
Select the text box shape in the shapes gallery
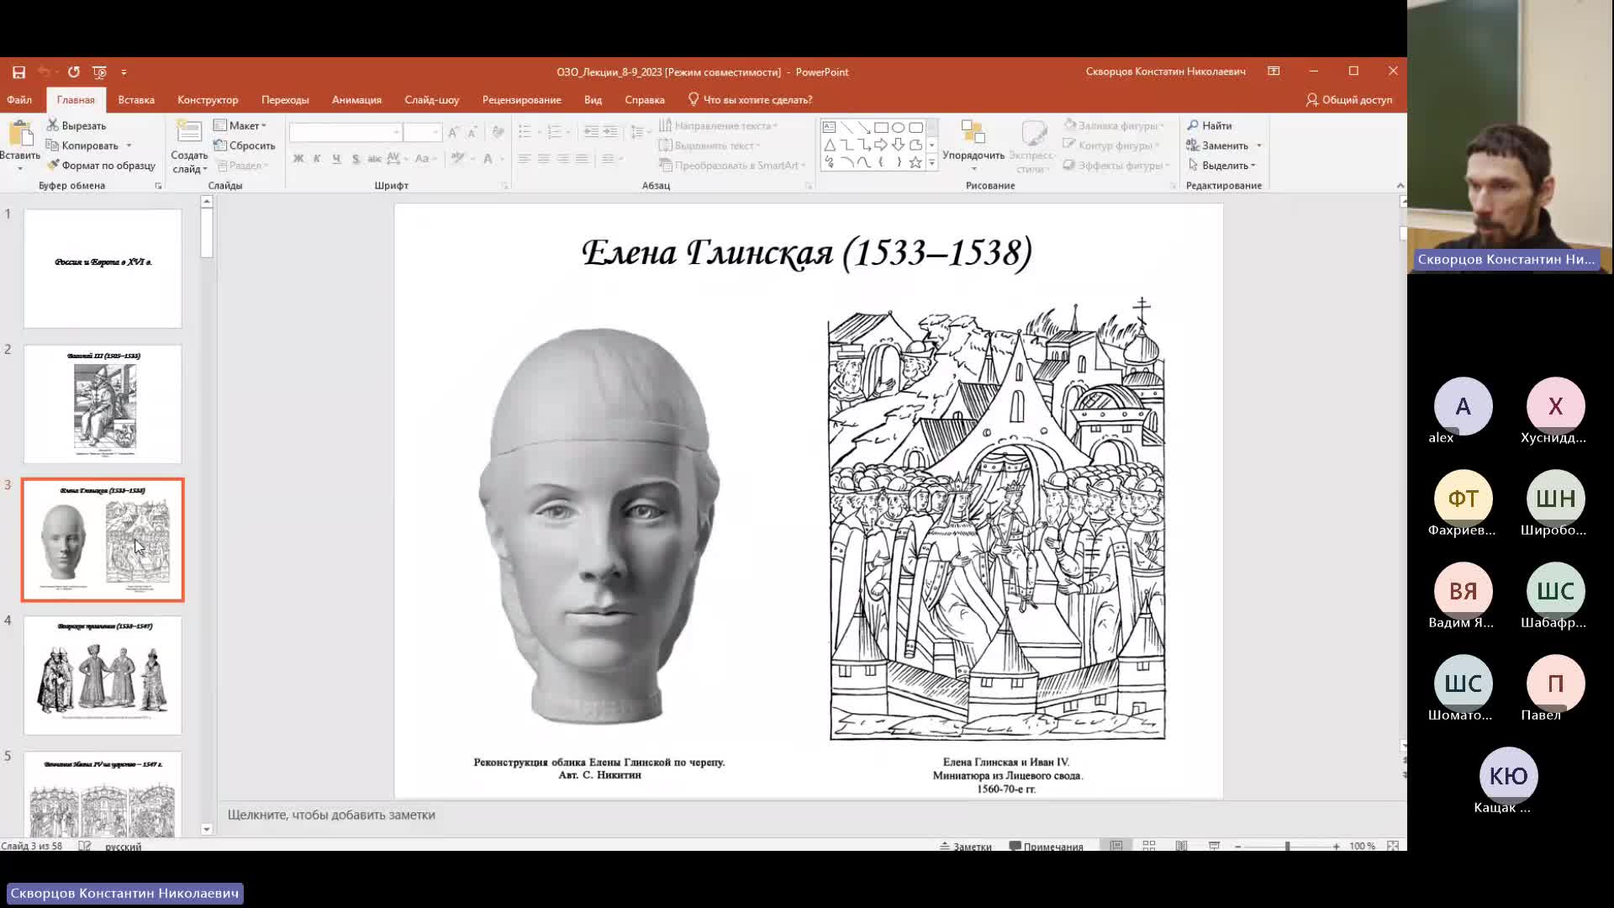(829, 128)
